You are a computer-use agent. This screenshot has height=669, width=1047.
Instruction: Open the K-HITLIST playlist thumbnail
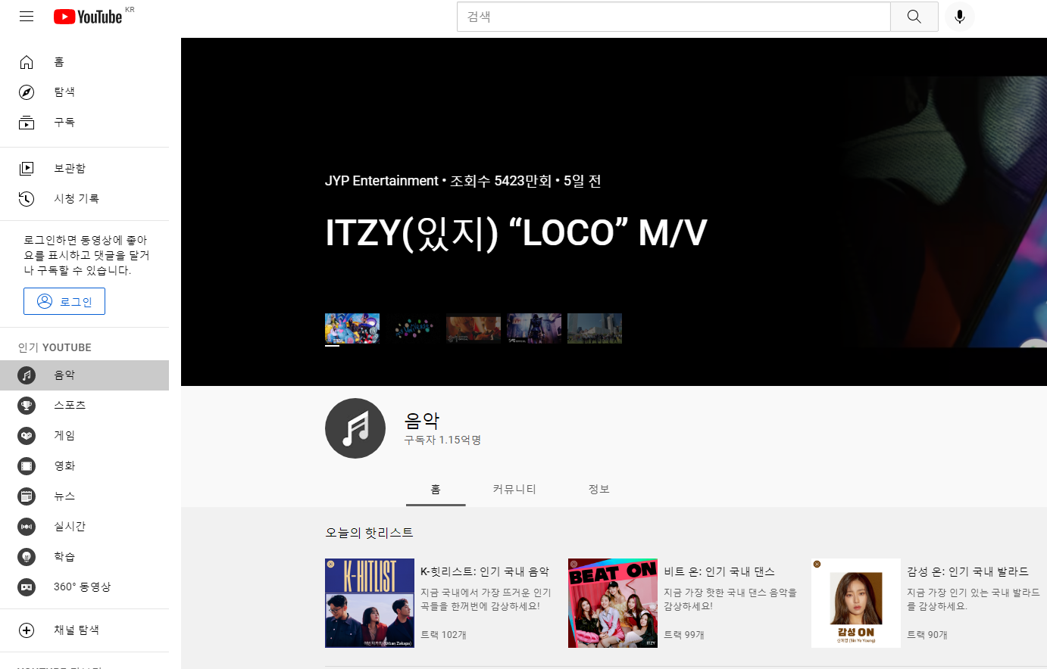(370, 603)
